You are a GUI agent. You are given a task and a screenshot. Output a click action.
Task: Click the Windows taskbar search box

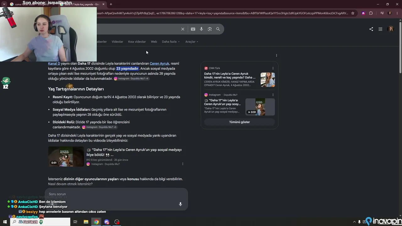(40, 222)
